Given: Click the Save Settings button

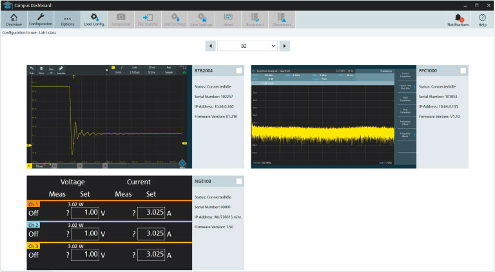Looking at the screenshot, I should tap(202, 19).
